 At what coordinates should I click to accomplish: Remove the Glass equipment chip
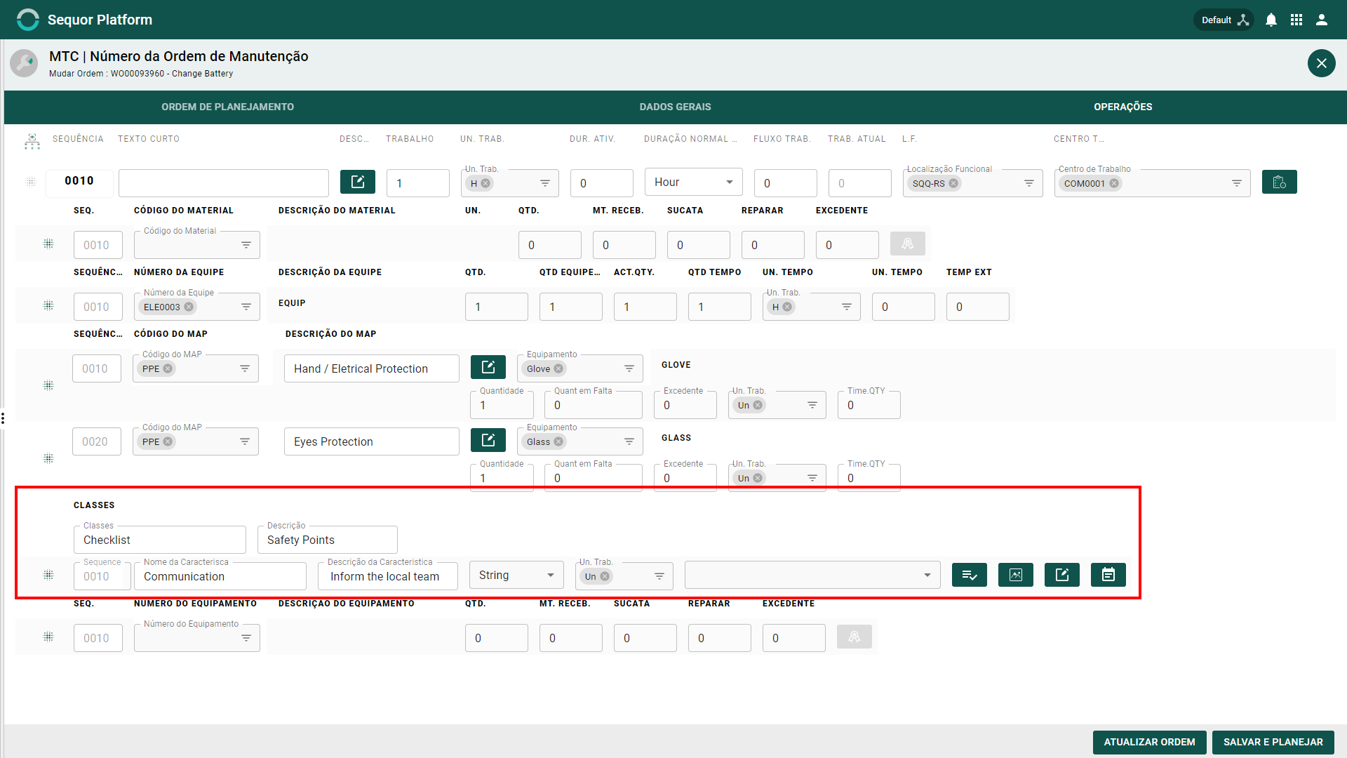pos(558,441)
